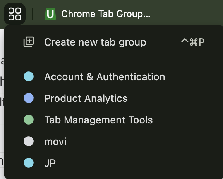Click the green U favicon on the tab
Screen dimensions: 223x179
click(50, 14)
